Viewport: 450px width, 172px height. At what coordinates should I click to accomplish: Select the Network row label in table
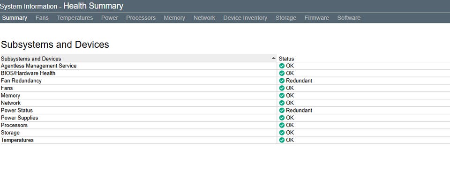click(x=11, y=103)
